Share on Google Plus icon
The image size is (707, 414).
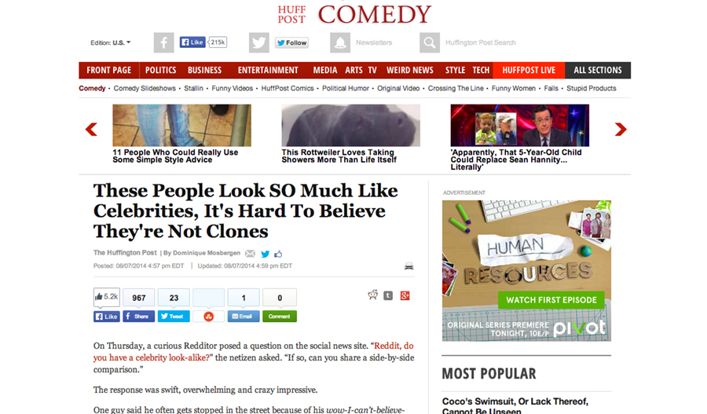tap(405, 296)
